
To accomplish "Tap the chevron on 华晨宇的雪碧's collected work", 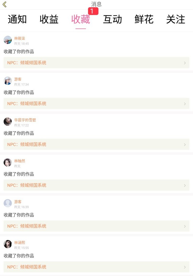I will [185, 145].
